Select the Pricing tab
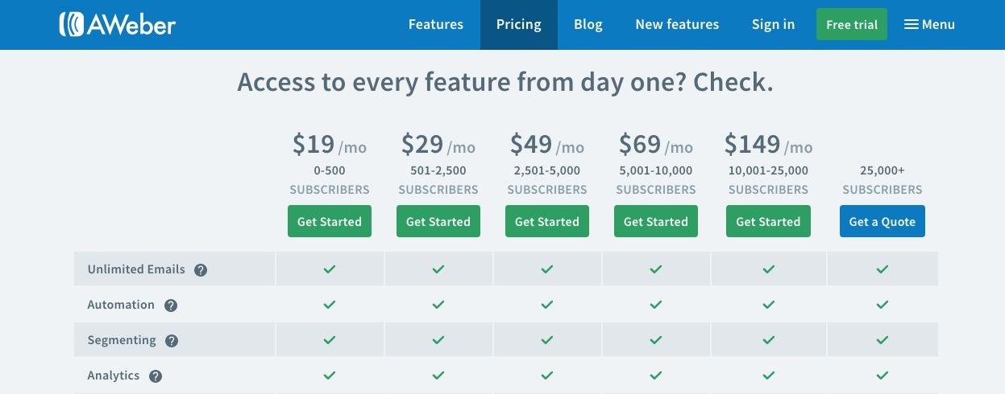1005x394 pixels. click(x=519, y=25)
